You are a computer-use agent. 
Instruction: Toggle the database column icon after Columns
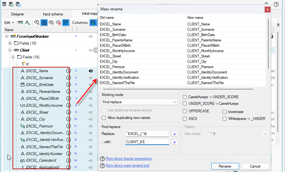point(93,23)
